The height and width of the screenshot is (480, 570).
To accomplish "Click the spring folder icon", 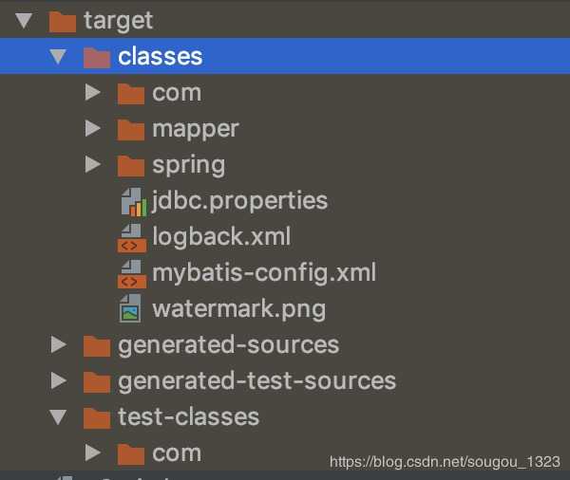I will point(131,165).
